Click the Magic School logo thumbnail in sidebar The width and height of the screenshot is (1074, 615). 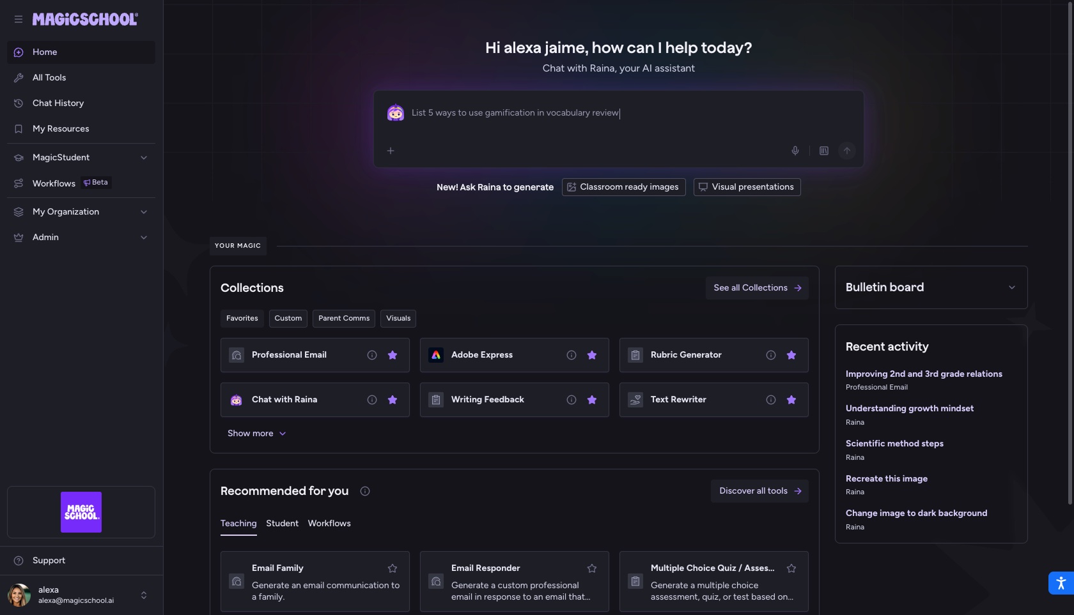point(81,512)
